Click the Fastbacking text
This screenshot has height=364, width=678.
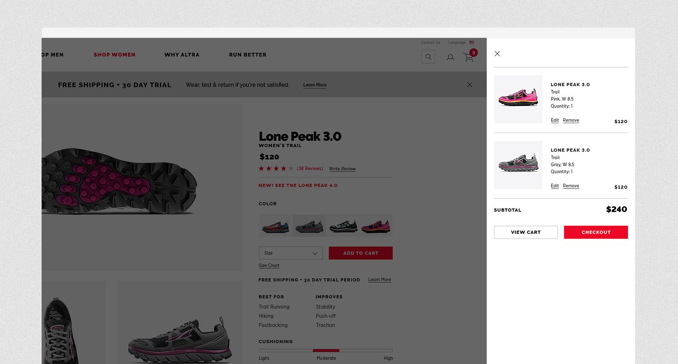(273, 325)
